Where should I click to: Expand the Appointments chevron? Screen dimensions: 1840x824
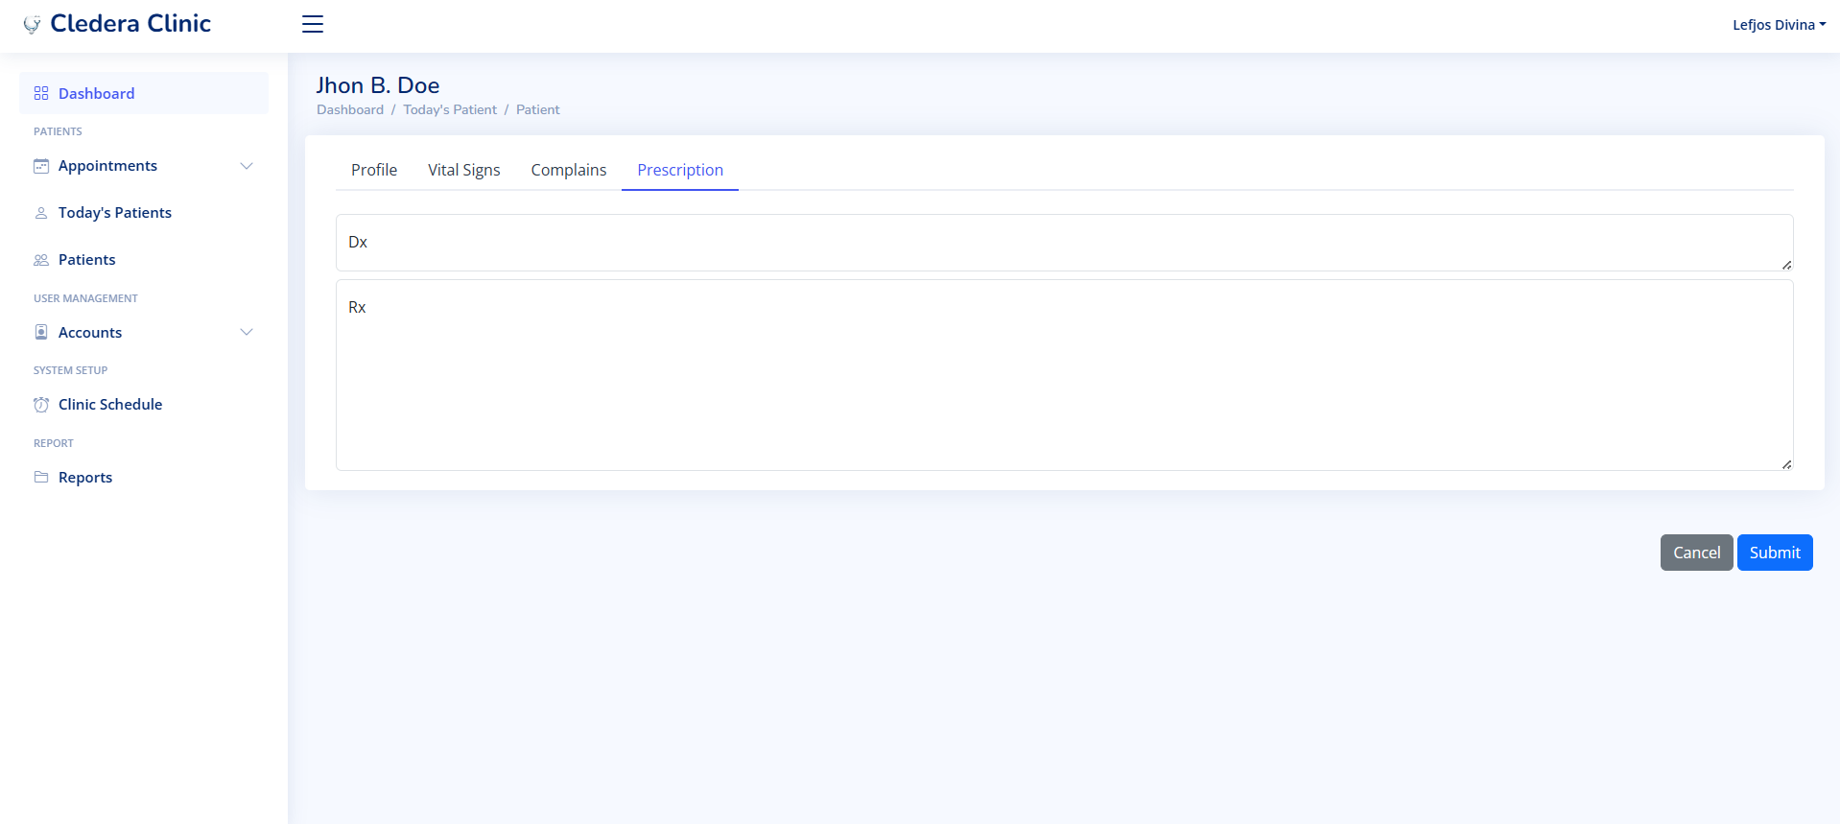[247, 166]
